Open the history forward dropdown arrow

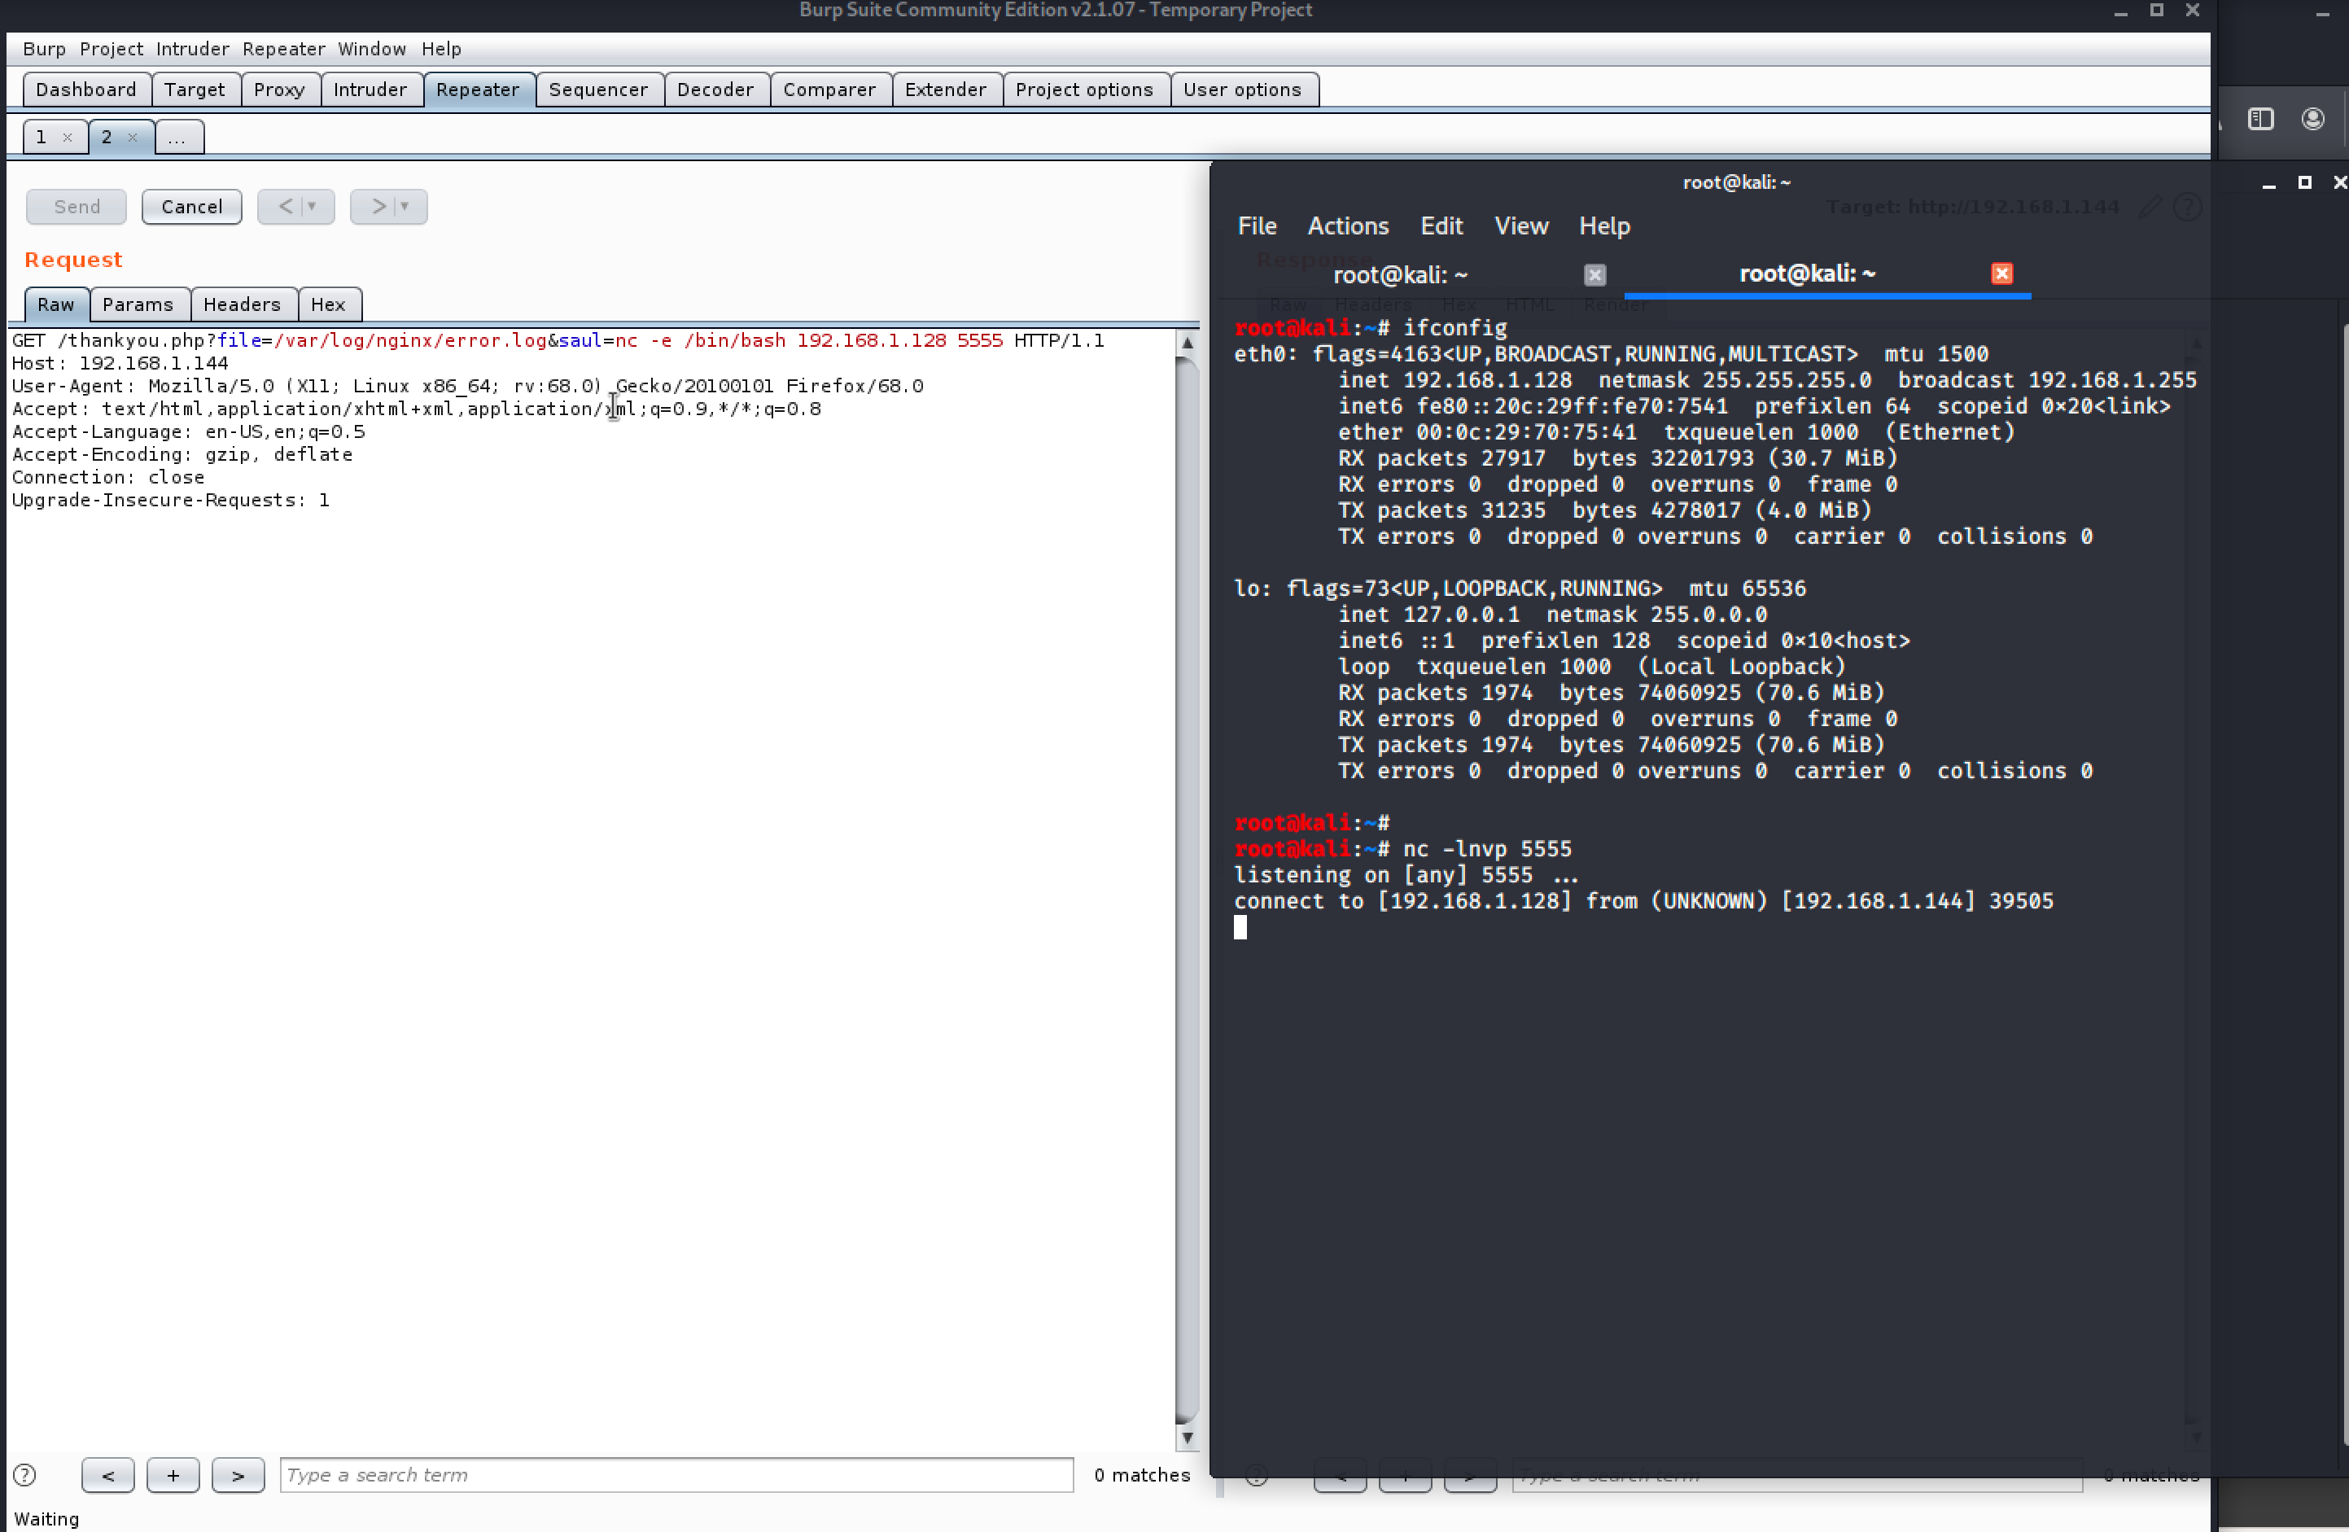[x=405, y=206]
